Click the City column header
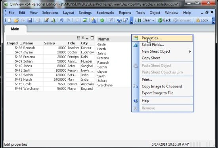The image size is (218, 148). tap(84, 43)
